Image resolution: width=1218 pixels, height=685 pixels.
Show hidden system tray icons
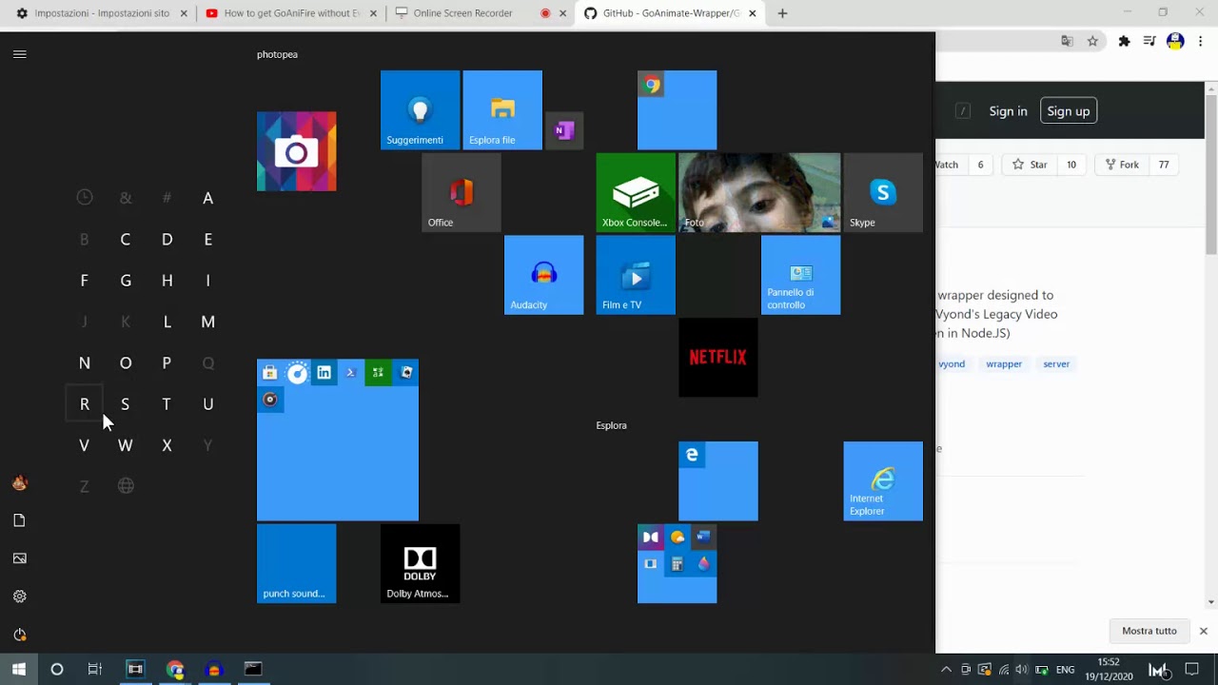[x=946, y=670]
